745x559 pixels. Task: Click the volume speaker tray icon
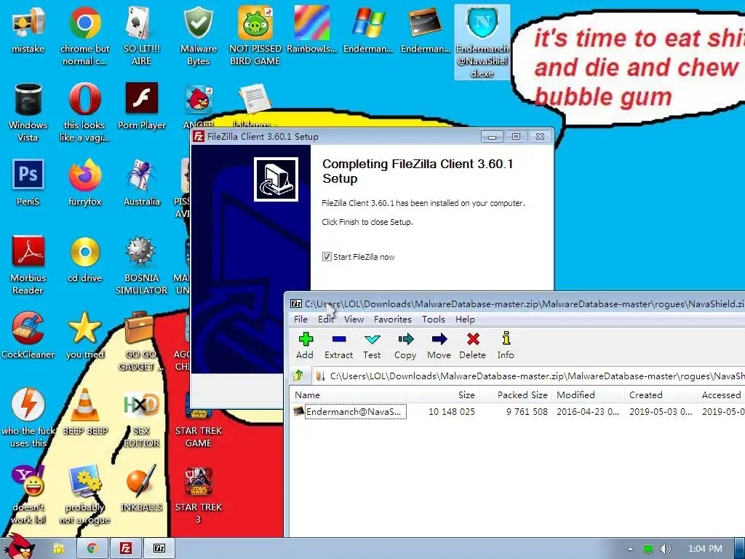pos(665,549)
